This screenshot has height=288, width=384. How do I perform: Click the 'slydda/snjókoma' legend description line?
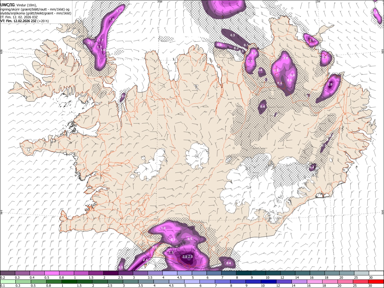pyautogui.click(x=36, y=13)
